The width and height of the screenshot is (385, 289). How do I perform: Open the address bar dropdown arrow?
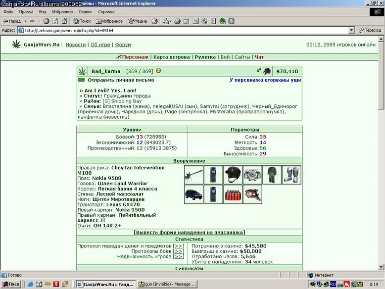coord(351,30)
